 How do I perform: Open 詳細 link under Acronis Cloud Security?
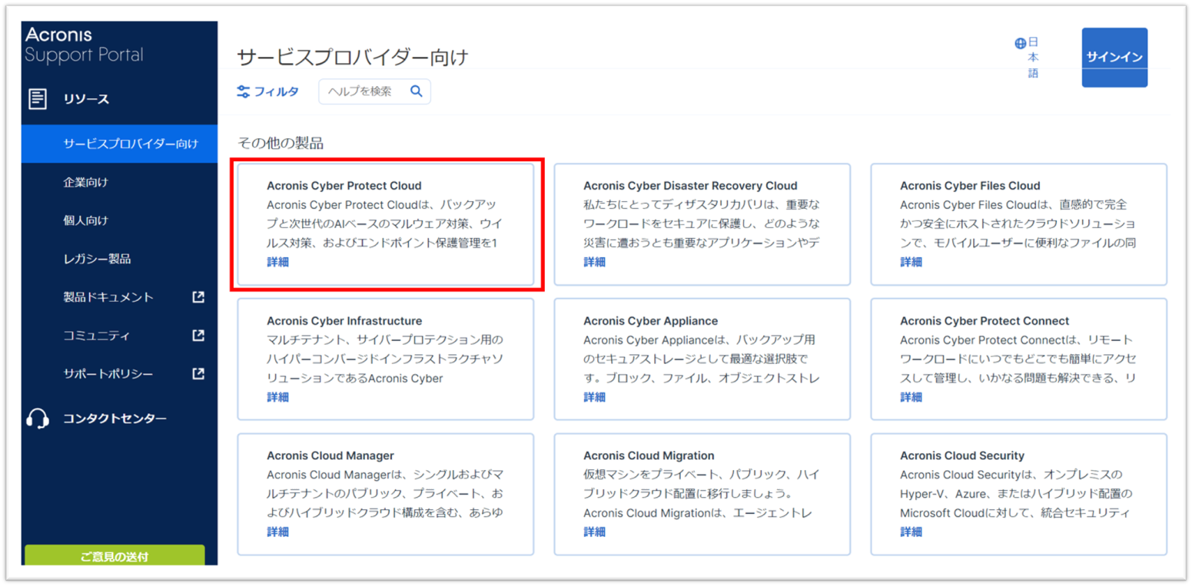pyautogui.click(x=911, y=531)
